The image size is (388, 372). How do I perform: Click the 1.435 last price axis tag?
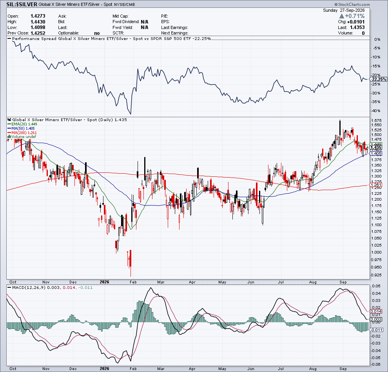coord(376,147)
